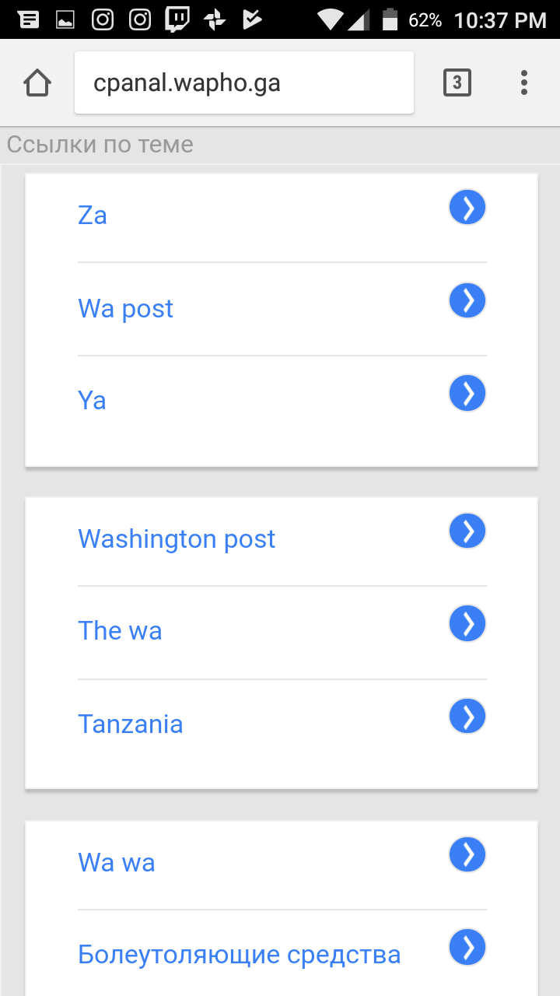This screenshot has width=560, height=996.
Task: Tap the arrow icon next to Za
Action: pos(467,209)
